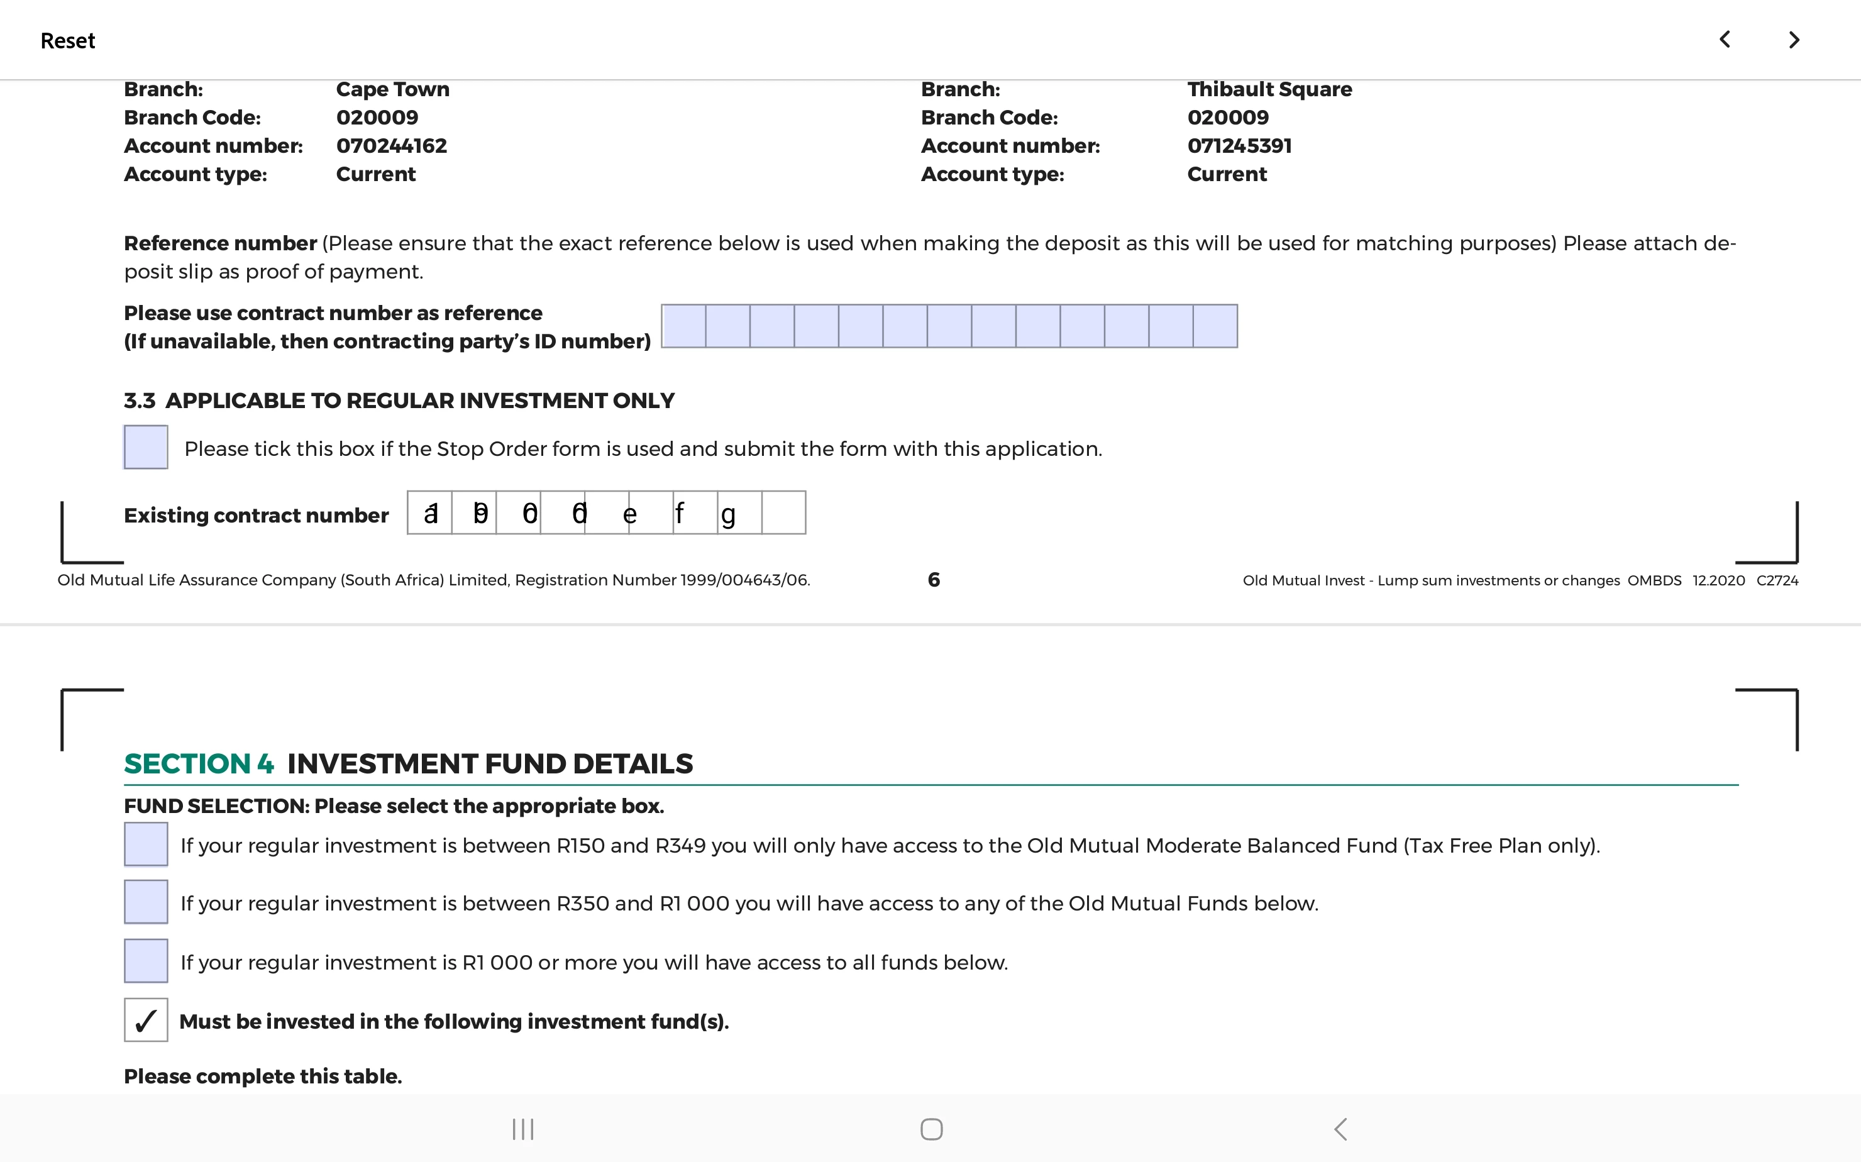Click first reference number digit box
The height and width of the screenshot is (1162, 1861).
click(684, 326)
